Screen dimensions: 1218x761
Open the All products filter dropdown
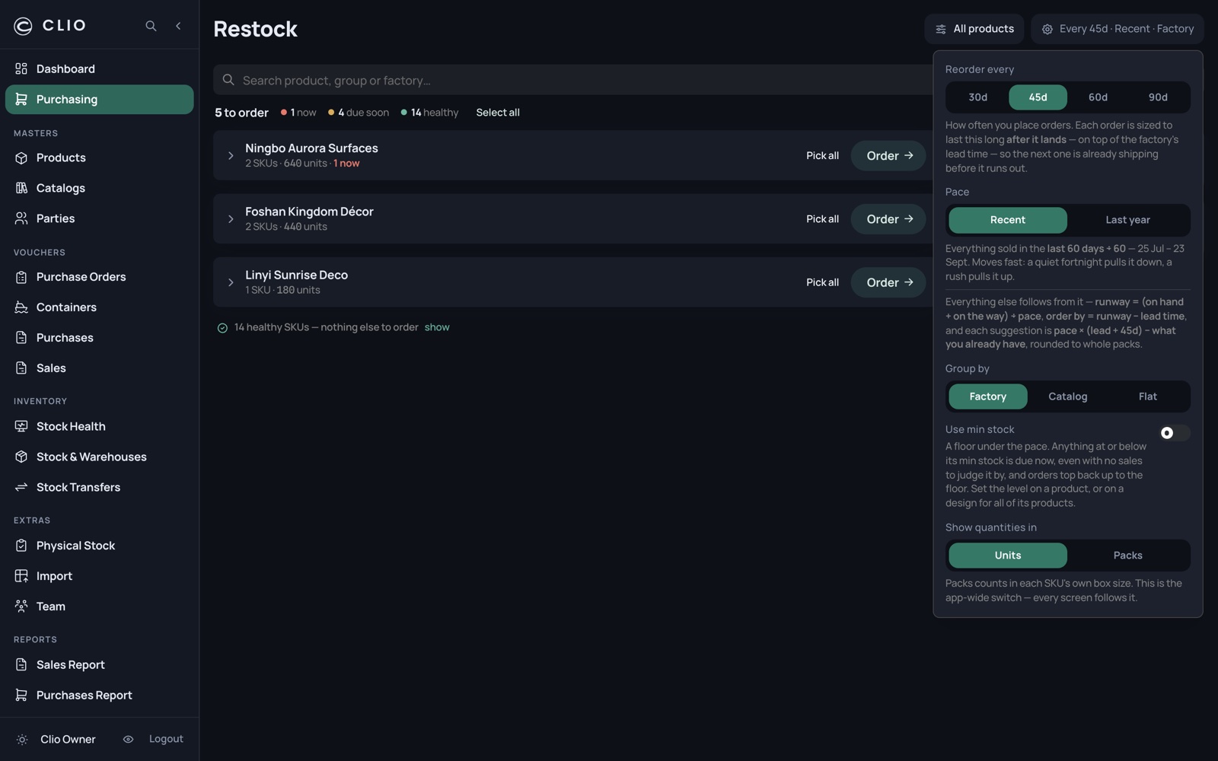[x=974, y=29]
